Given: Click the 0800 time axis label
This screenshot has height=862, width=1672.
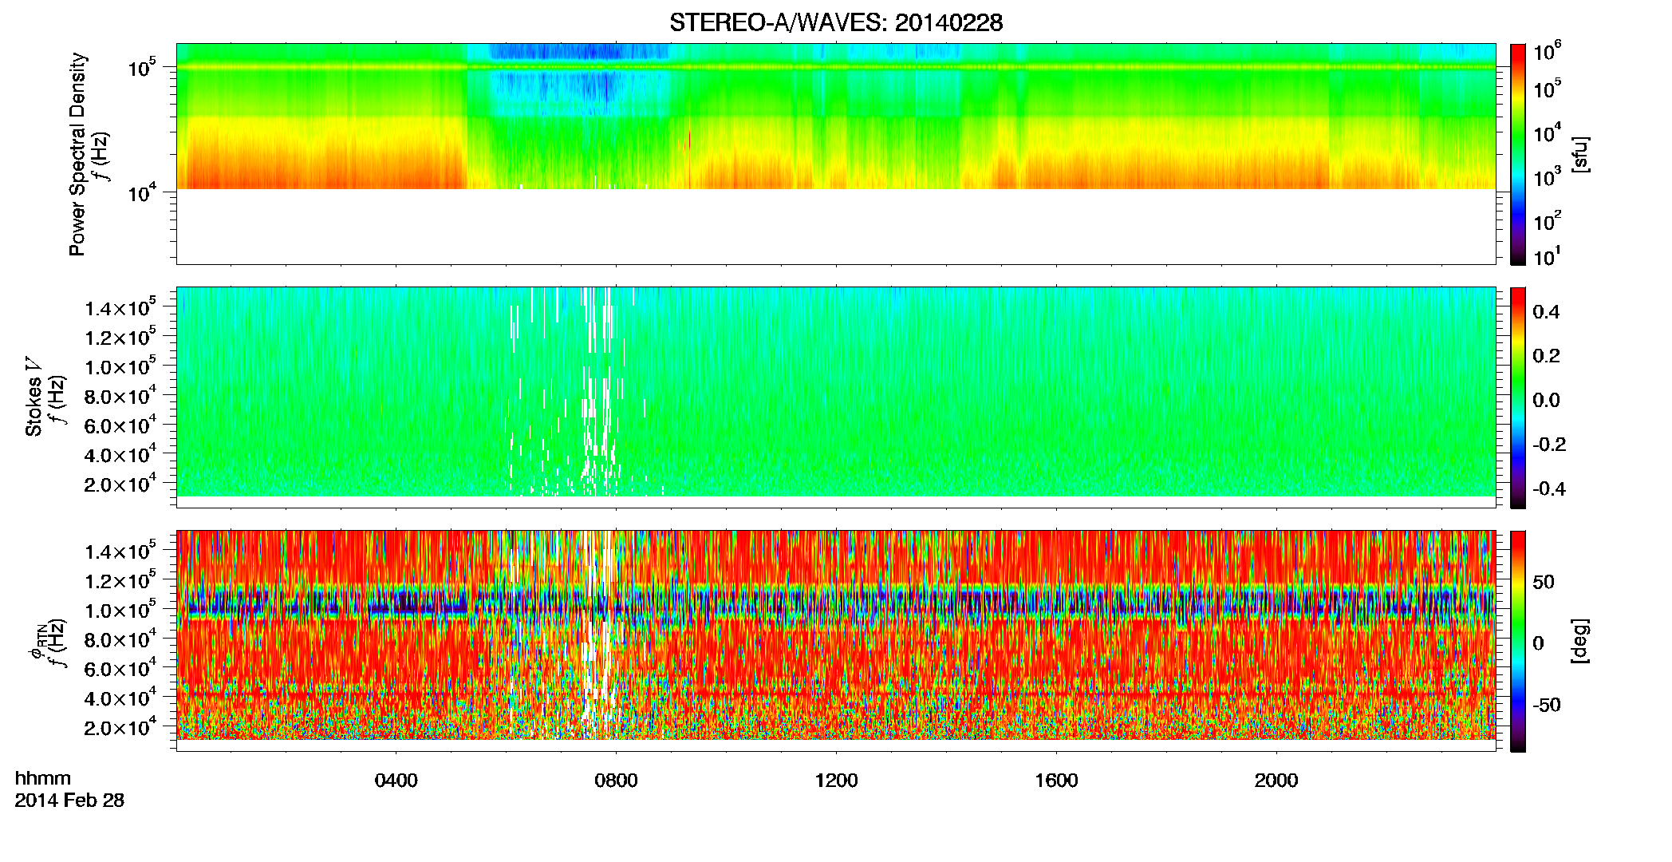Looking at the screenshot, I should [x=616, y=781].
